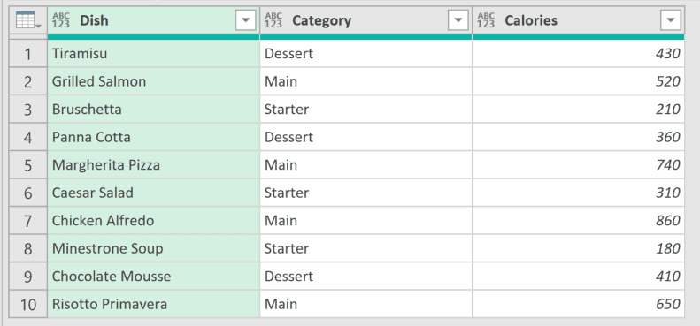Viewport: 700px width, 326px height.
Task: Open the table menu icon in top-left corner
Action: 27,20
